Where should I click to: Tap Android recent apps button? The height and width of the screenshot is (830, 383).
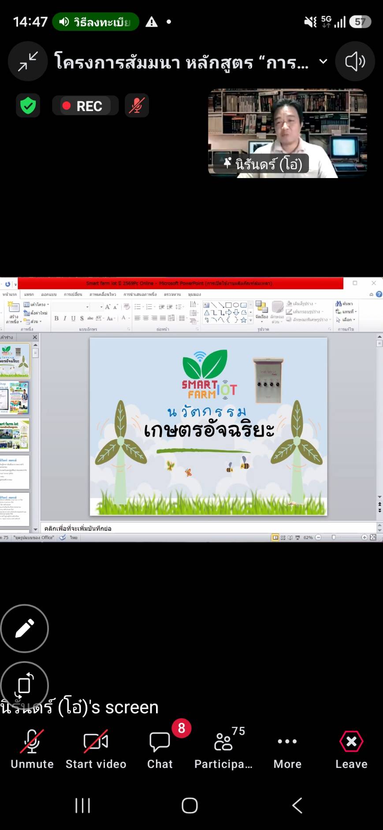(x=82, y=805)
